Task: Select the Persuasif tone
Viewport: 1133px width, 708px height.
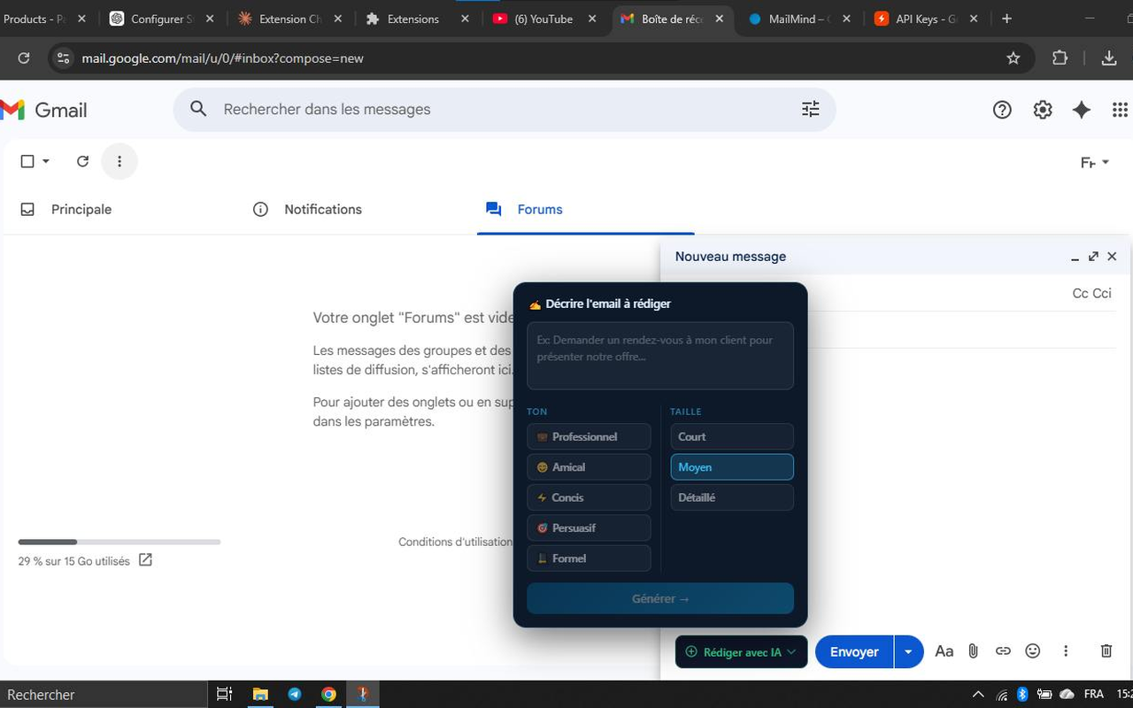Action: point(589,527)
